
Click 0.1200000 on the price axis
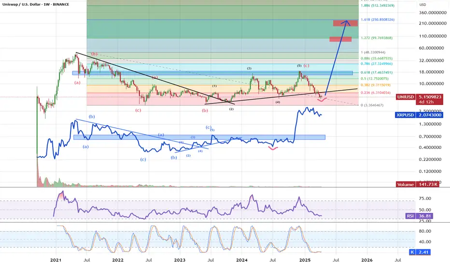pos(430,172)
